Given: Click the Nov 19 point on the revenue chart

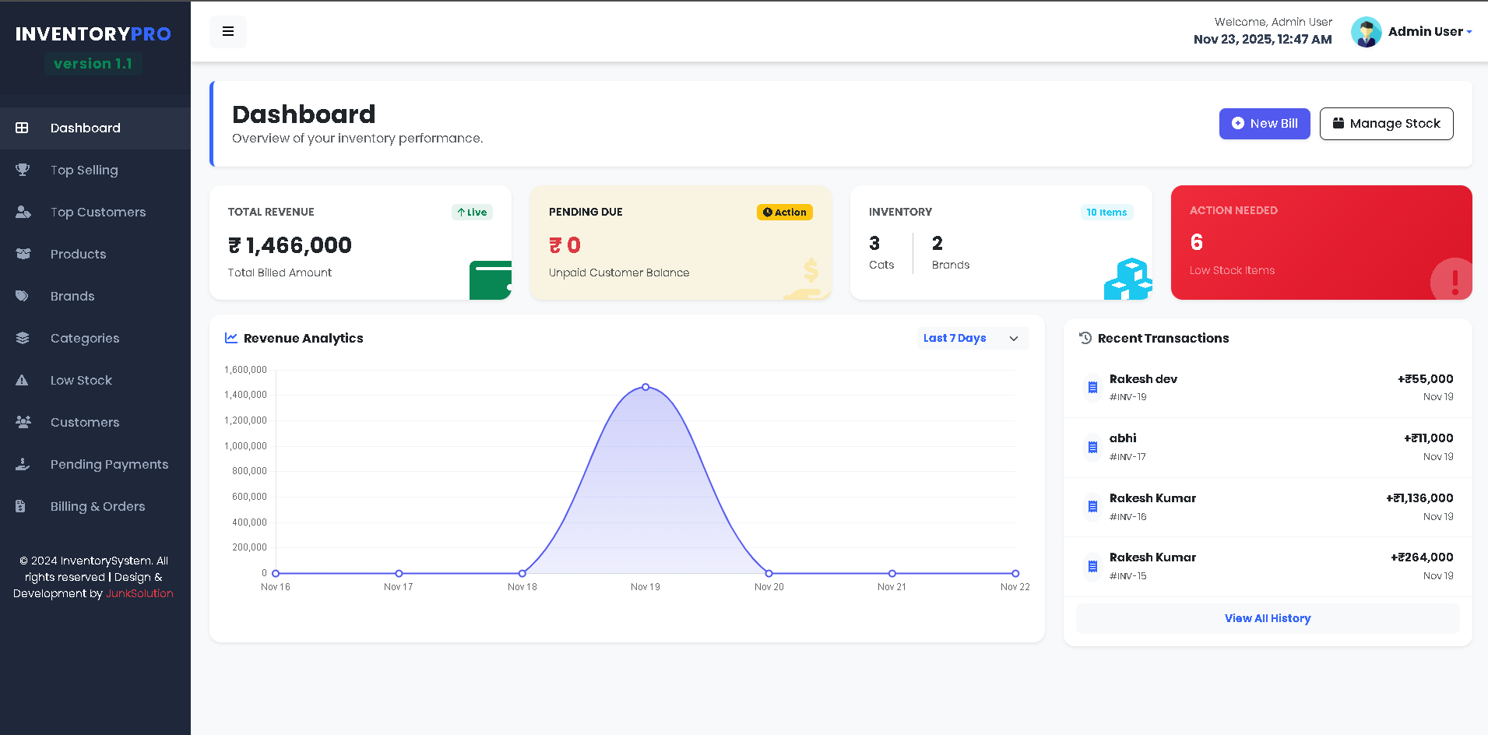Looking at the screenshot, I should pyautogui.click(x=645, y=386).
